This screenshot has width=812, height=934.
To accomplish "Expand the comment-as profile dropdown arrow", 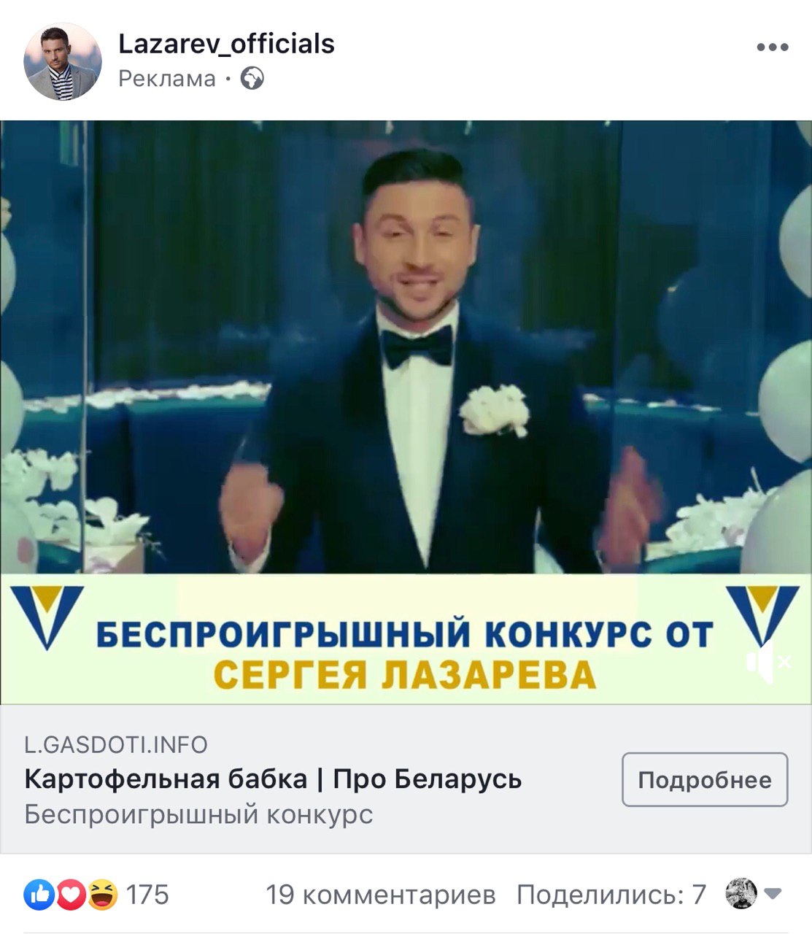I will [x=773, y=894].
